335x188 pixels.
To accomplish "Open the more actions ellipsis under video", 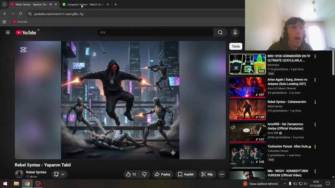I will click(222, 174).
